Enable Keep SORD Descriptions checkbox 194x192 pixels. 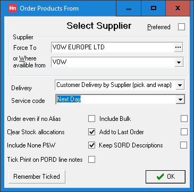[x=183, y=145]
